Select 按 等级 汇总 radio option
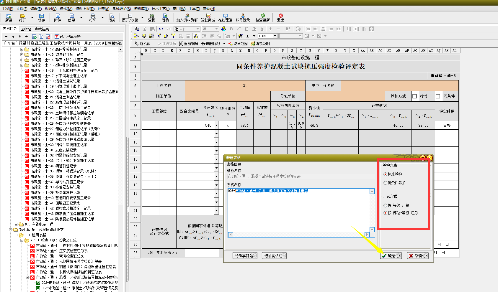 click(385, 206)
